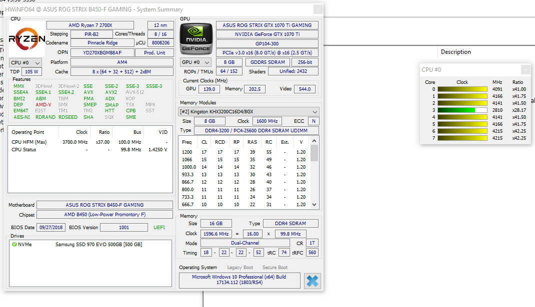Viewport: 535px width, 307px height.
Task: Select the Samsung SSD 970 EVO drive entry
Action: pos(90,244)
